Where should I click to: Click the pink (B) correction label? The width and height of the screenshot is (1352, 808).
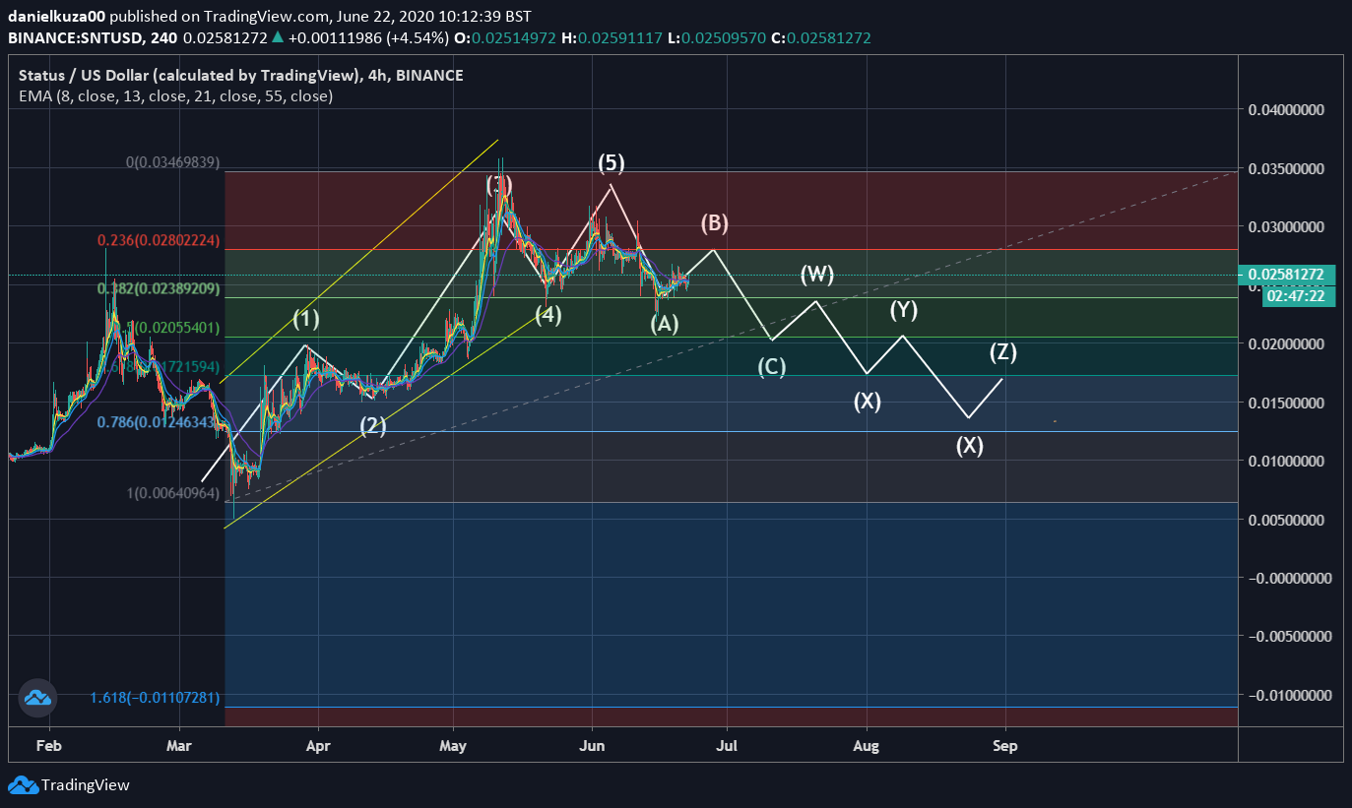click(x=714, y=223)
